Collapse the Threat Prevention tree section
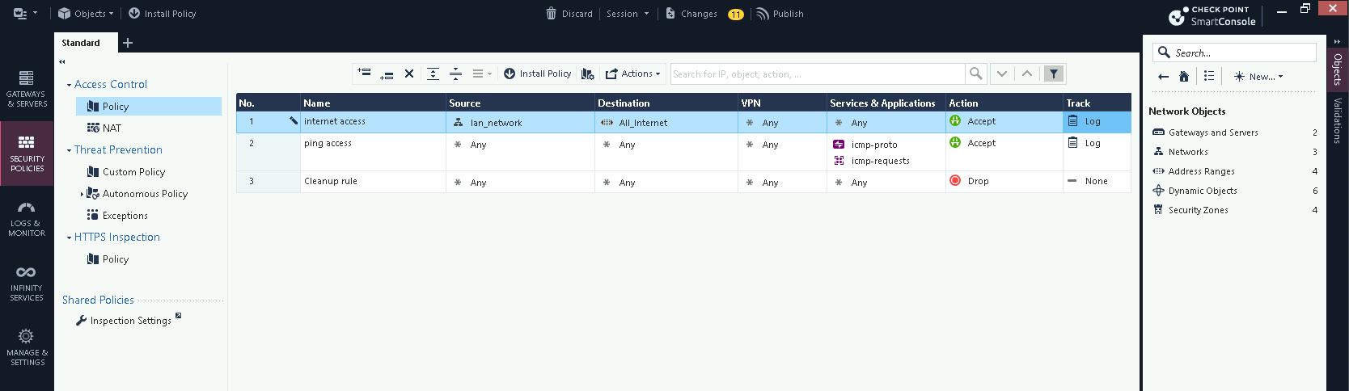1349x391 pixels. click(69, 150)
